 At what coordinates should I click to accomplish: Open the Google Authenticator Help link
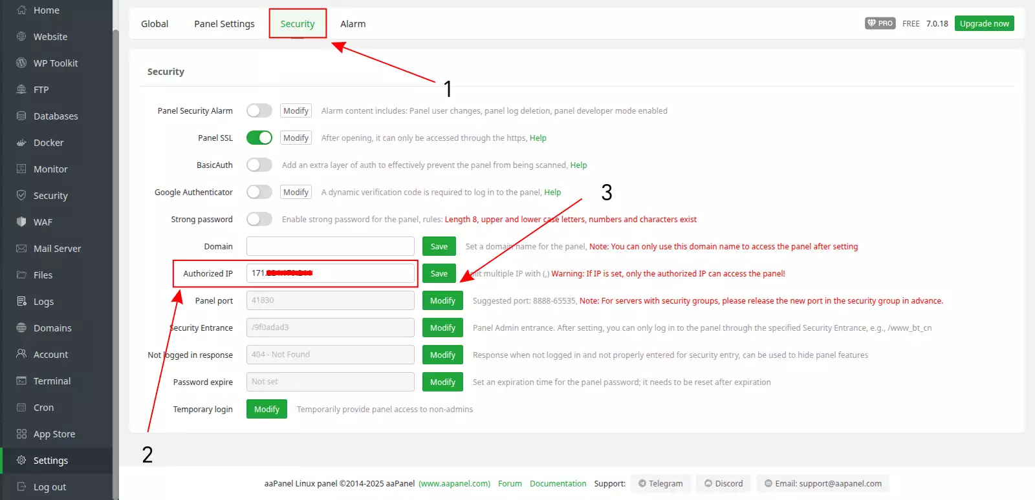click(552, 193)
